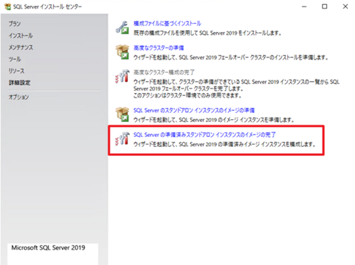This screenshot has width=355, height=265.
Task: Select メンテナンス in the left sidebar
Action: [21, 47]
